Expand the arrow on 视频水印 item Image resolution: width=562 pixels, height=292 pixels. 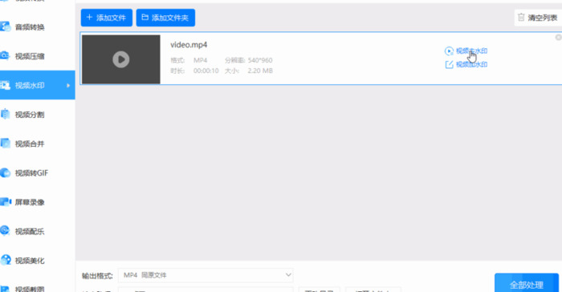(x=68, y=85)
